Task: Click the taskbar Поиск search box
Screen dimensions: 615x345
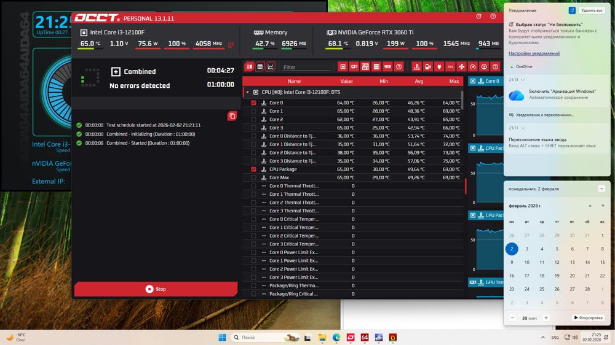Action: click(266, 338)
